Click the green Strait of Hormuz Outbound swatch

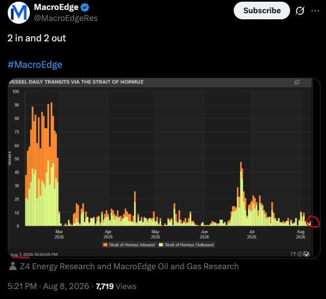(x=161, y=244)
